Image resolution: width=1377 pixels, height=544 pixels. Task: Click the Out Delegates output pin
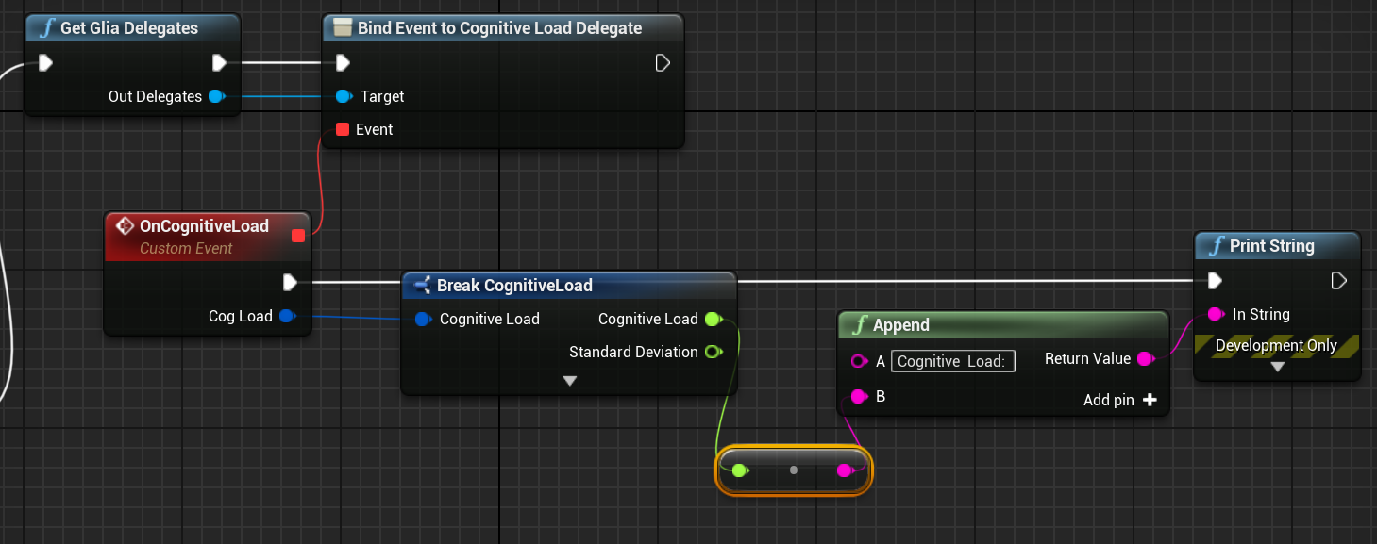coord(216,96)
